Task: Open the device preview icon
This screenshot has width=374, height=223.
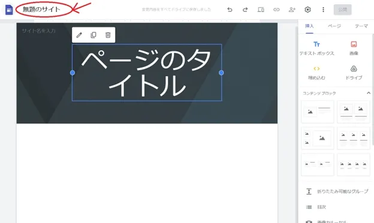Action: 261,10
